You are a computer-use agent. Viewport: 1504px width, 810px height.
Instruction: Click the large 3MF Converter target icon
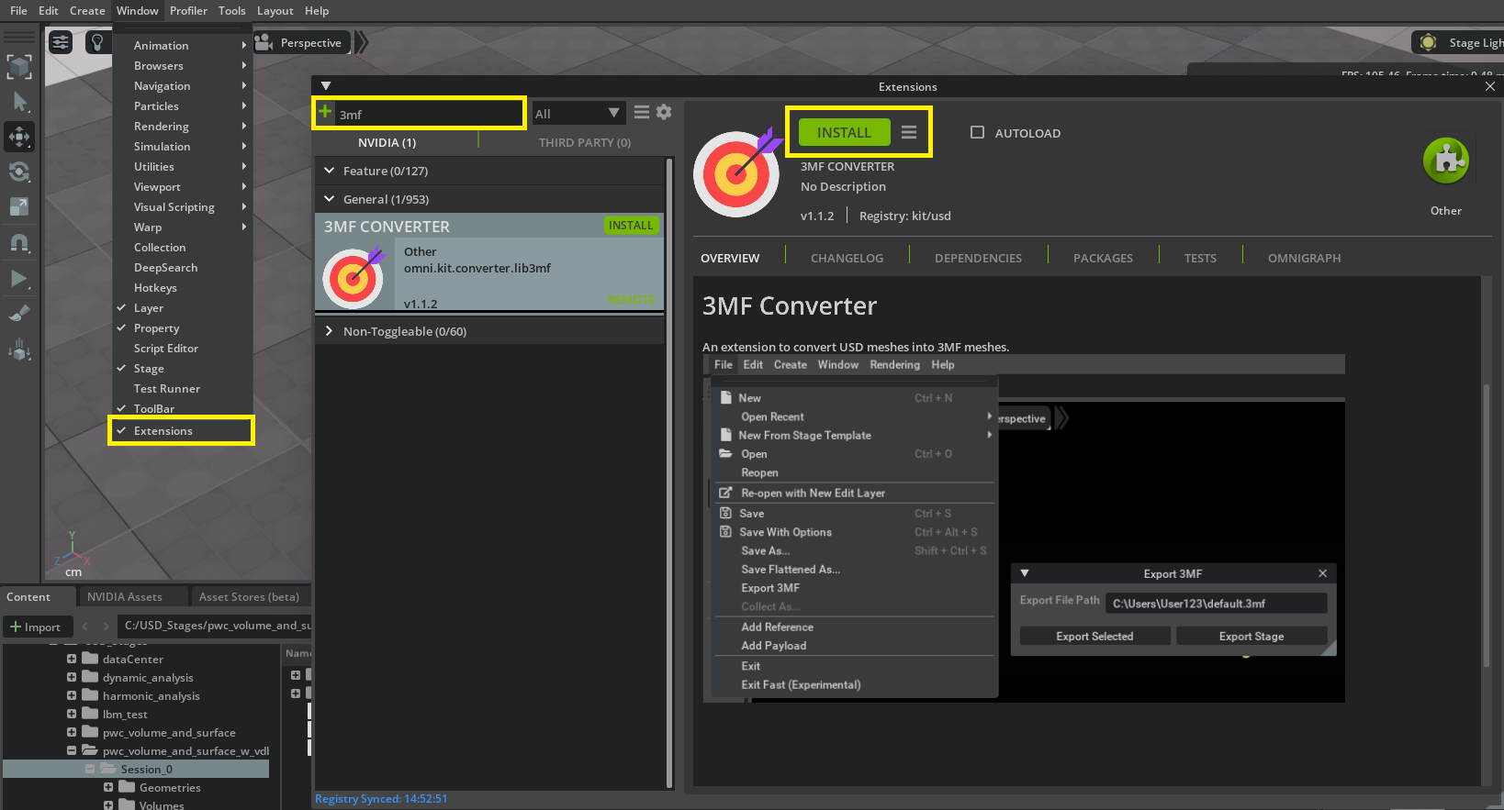pyautogui.click(x=737, y=172)
